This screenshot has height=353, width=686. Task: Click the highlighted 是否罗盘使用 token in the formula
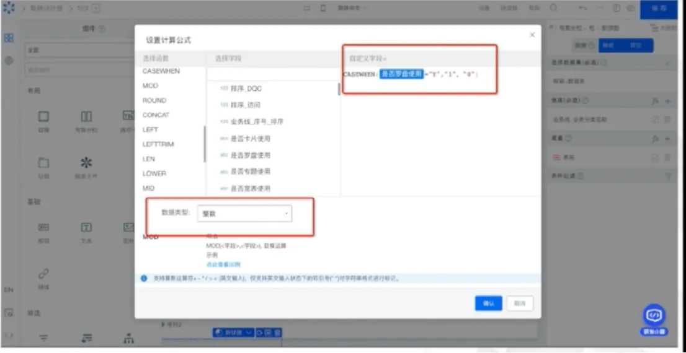pos(402,74)
